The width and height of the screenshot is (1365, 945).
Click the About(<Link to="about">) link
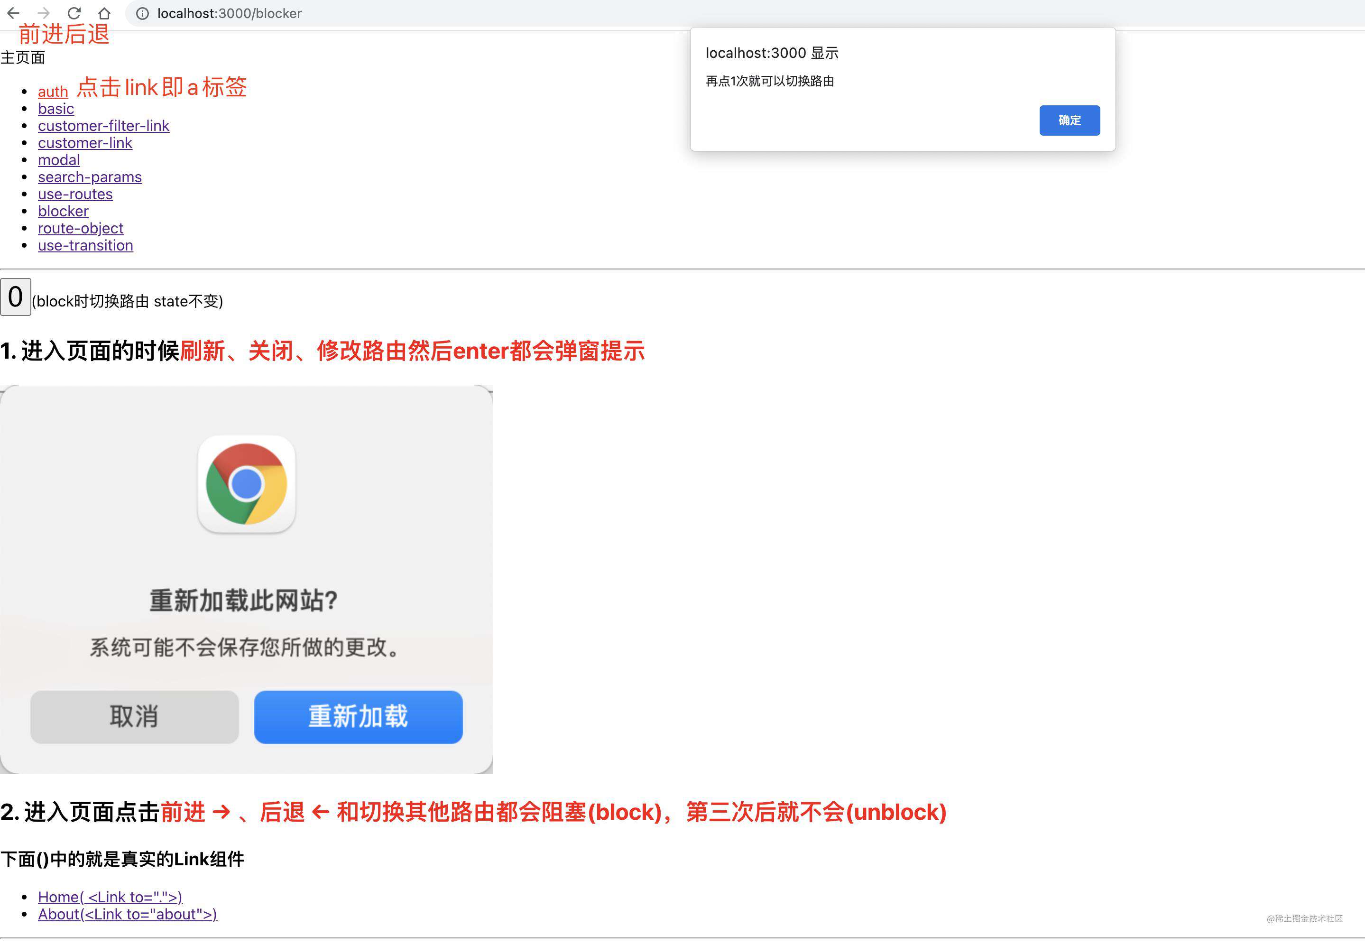[127, 913]
